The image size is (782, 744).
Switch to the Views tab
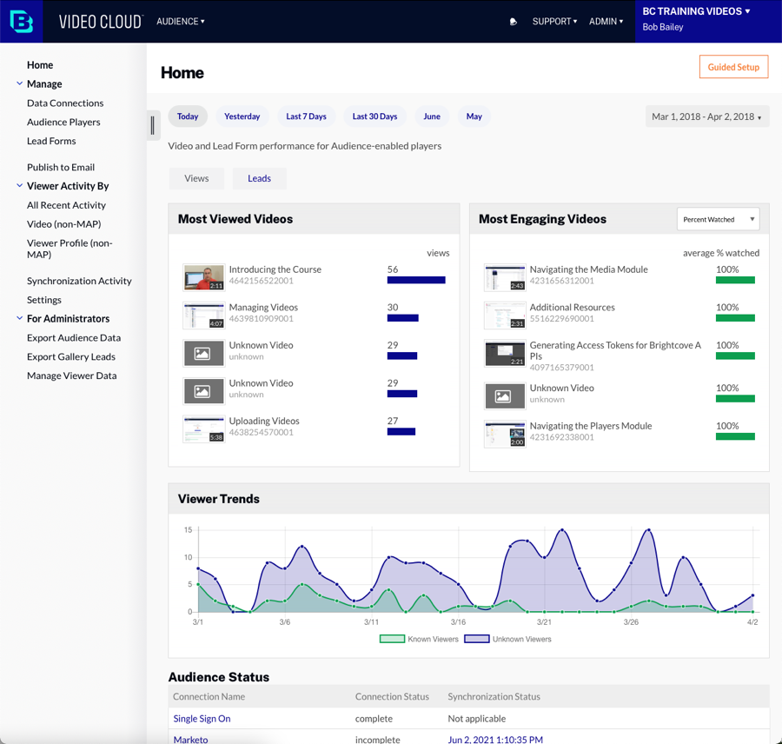pyautogui.click(x=196, y=179)
